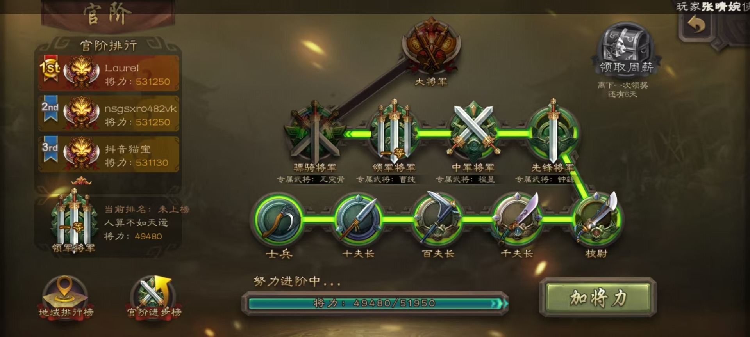Click the 将力 progress bar
The height and width of the screenshot is (337, 750).
click(x=375, y=303)
